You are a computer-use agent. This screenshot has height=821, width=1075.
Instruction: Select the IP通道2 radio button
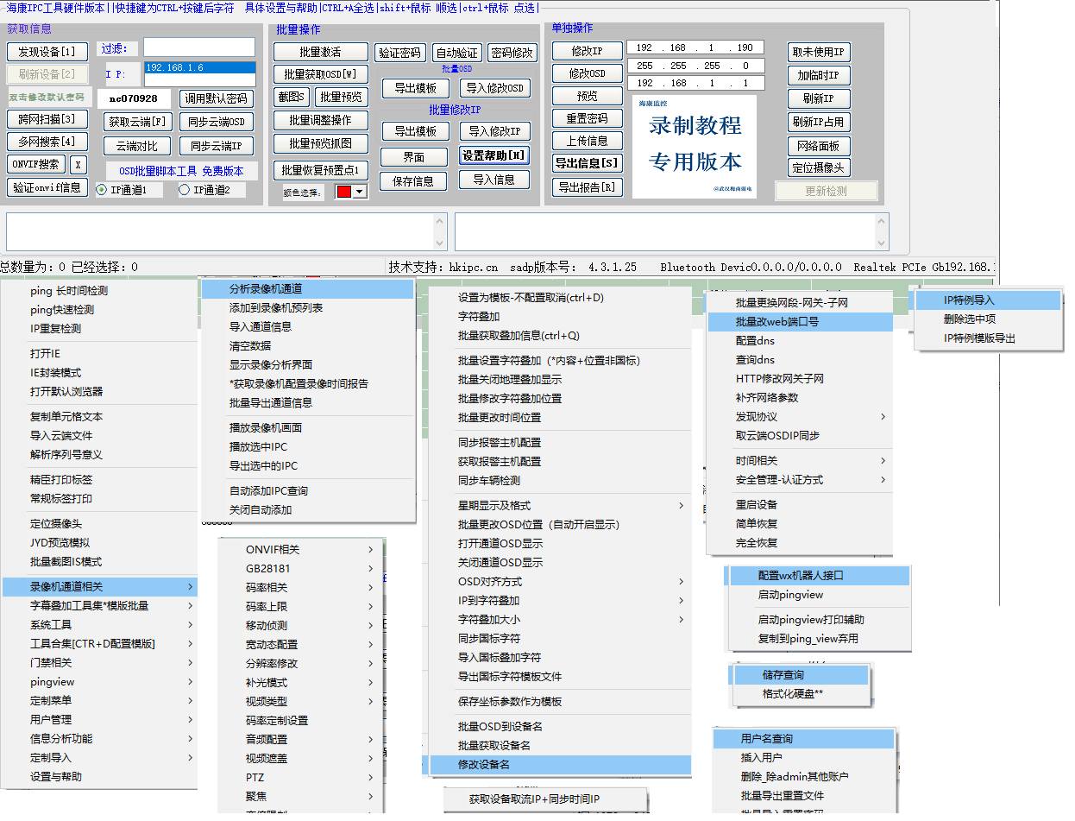pos(184,190)
